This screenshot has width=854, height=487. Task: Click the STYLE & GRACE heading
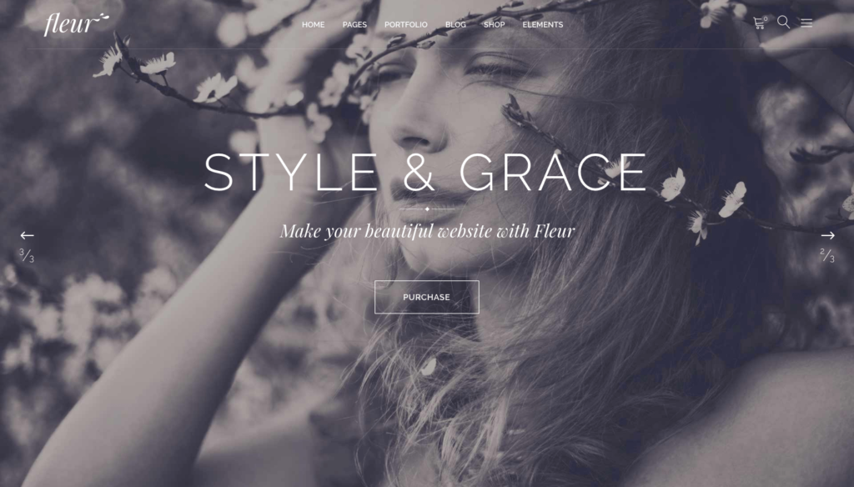coord(425,172)
